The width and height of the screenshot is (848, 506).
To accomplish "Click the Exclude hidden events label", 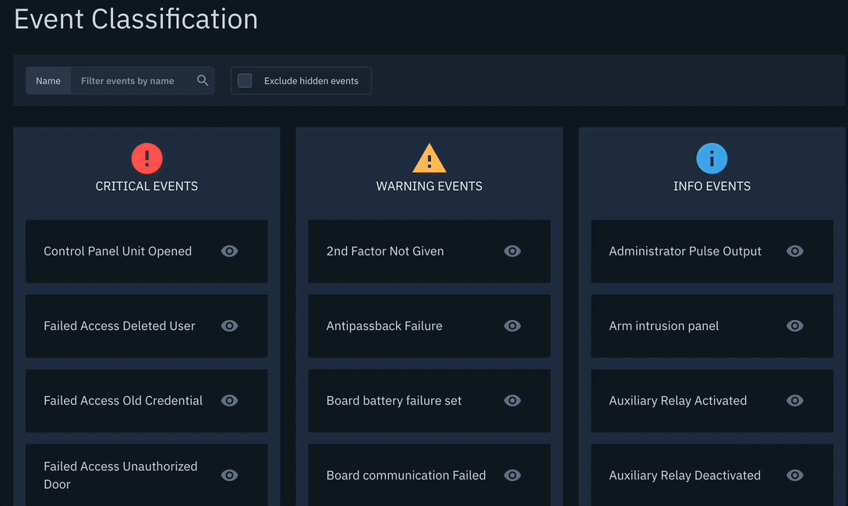I will pyautogui.click(x=311, y=81).
